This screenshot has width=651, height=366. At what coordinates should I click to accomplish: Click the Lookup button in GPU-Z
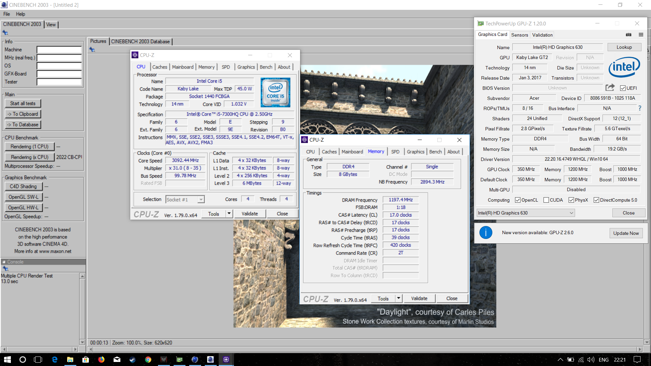point(624,47)
